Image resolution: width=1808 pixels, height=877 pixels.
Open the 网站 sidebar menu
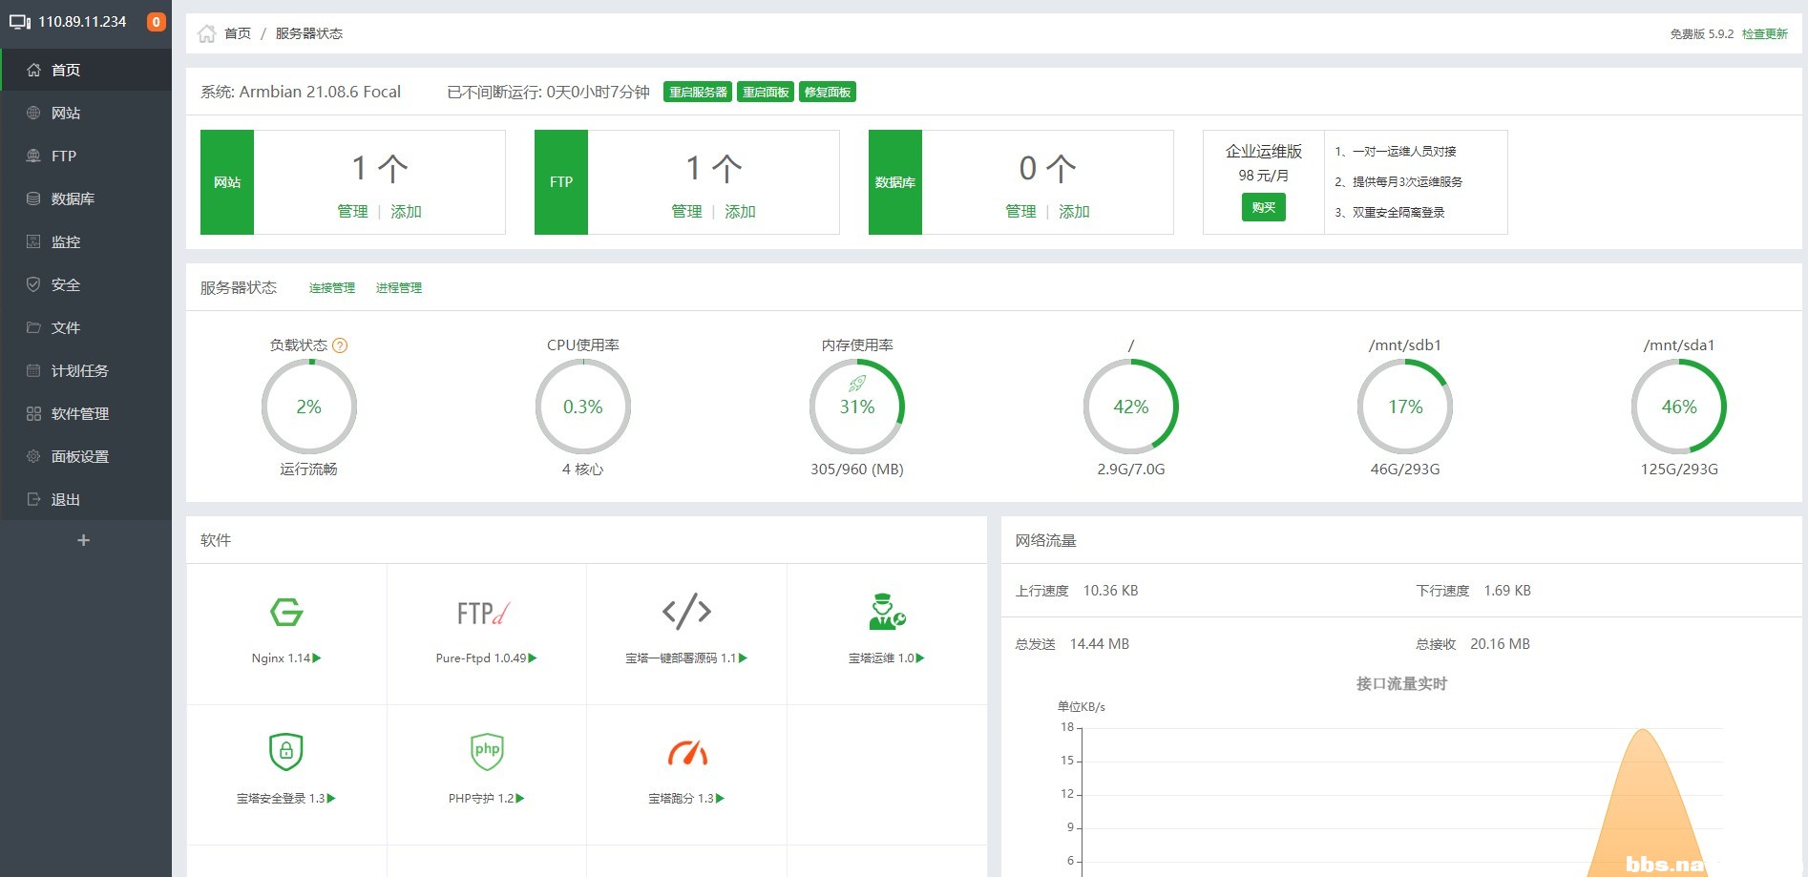pos(86,113)
